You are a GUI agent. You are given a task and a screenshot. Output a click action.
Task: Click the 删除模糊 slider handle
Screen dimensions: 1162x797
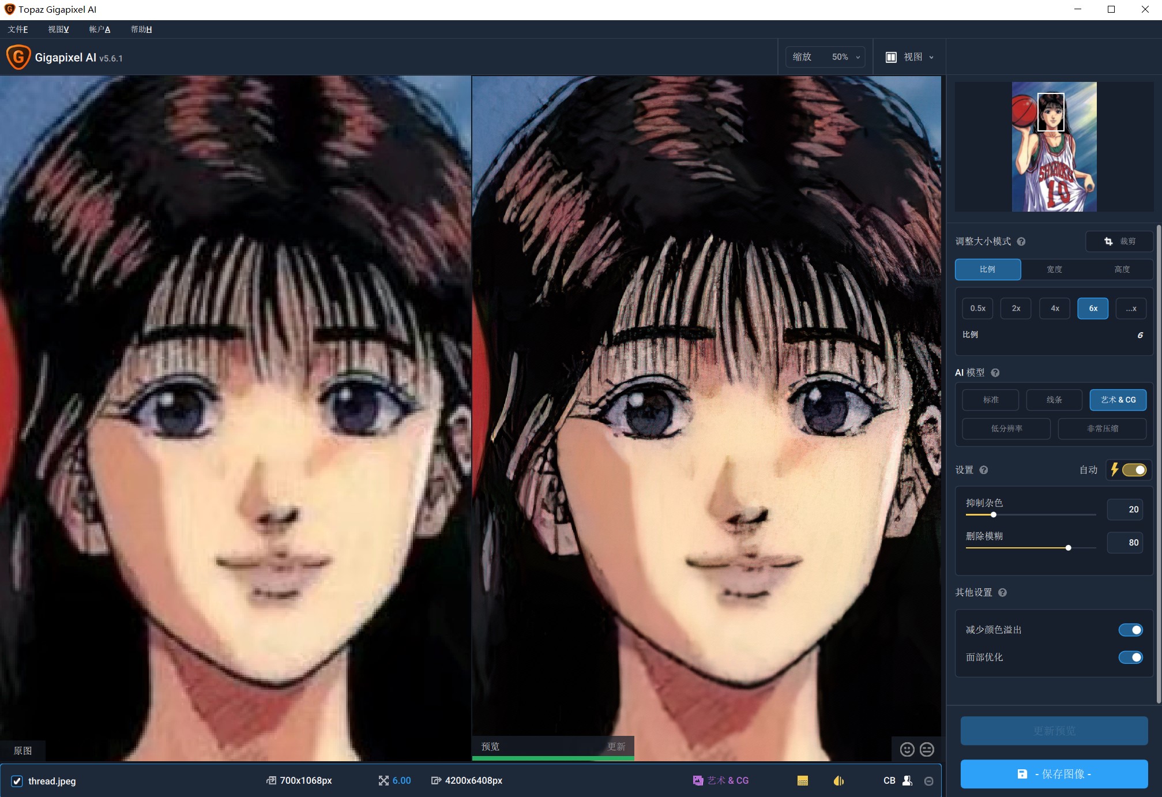1069,548
